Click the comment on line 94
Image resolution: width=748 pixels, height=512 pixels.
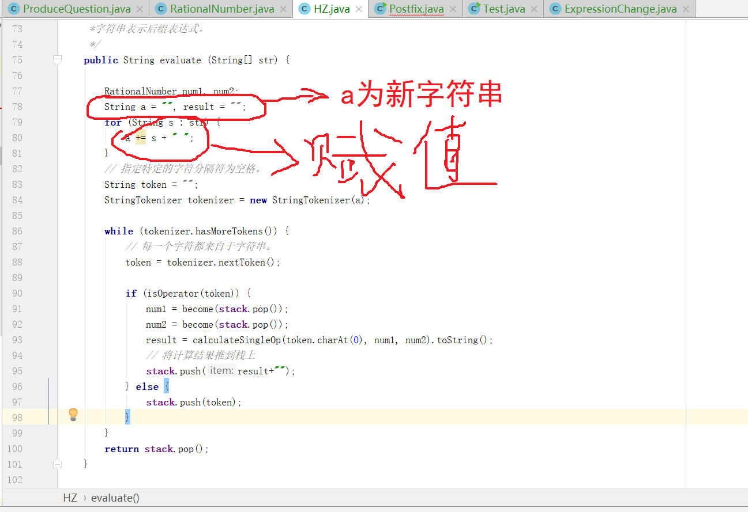pos(201,355)
